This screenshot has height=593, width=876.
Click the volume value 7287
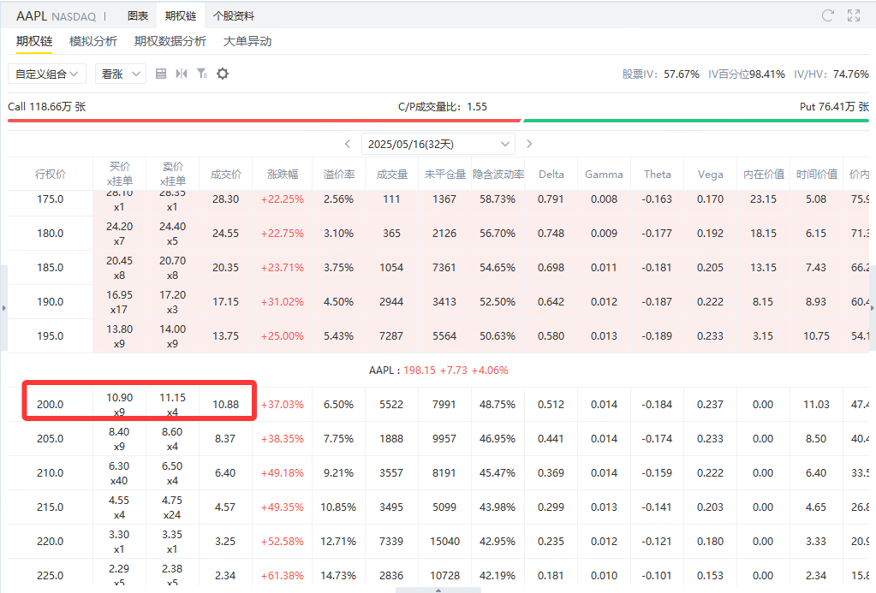tap(391, 335)
